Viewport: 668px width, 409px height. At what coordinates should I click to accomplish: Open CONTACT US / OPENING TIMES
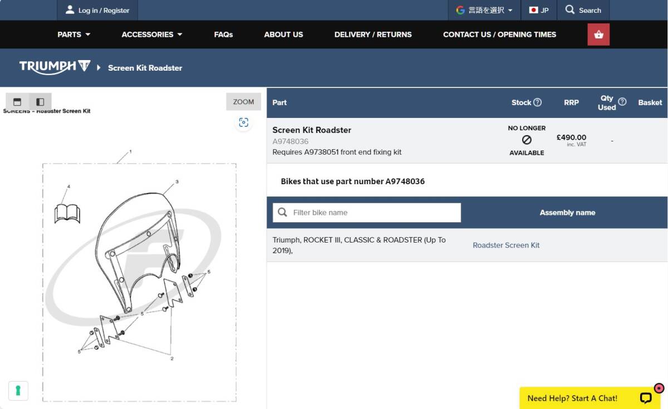coord(499,35)
